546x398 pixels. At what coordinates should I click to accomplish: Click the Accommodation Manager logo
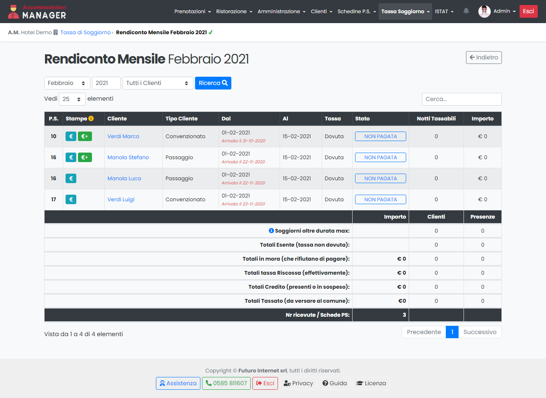(37, 12)
